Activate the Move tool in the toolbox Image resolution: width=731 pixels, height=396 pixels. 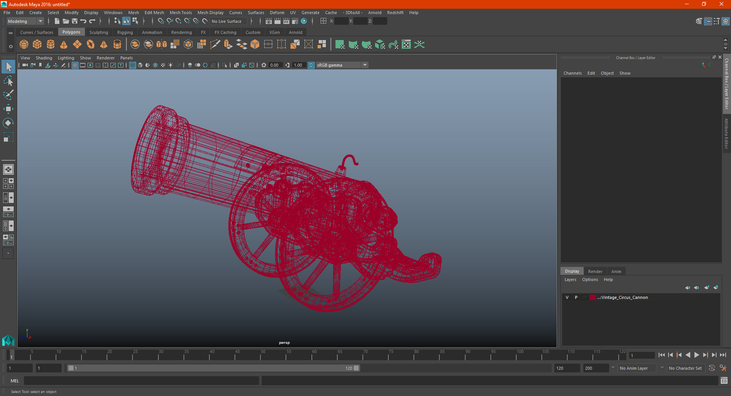click(8, 109)
